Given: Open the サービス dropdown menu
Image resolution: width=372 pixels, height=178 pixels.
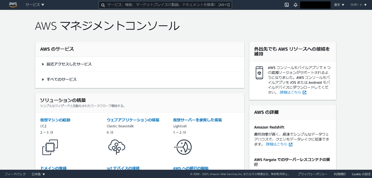Looking at the screenshot, I should click(35, 5).
